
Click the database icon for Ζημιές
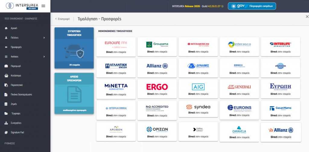pyautogui.click(x=6, y=104)
